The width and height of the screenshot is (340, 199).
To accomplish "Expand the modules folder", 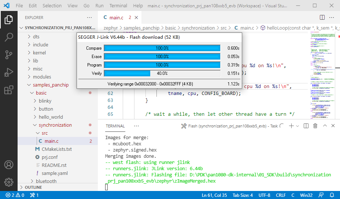I will 58,77.
